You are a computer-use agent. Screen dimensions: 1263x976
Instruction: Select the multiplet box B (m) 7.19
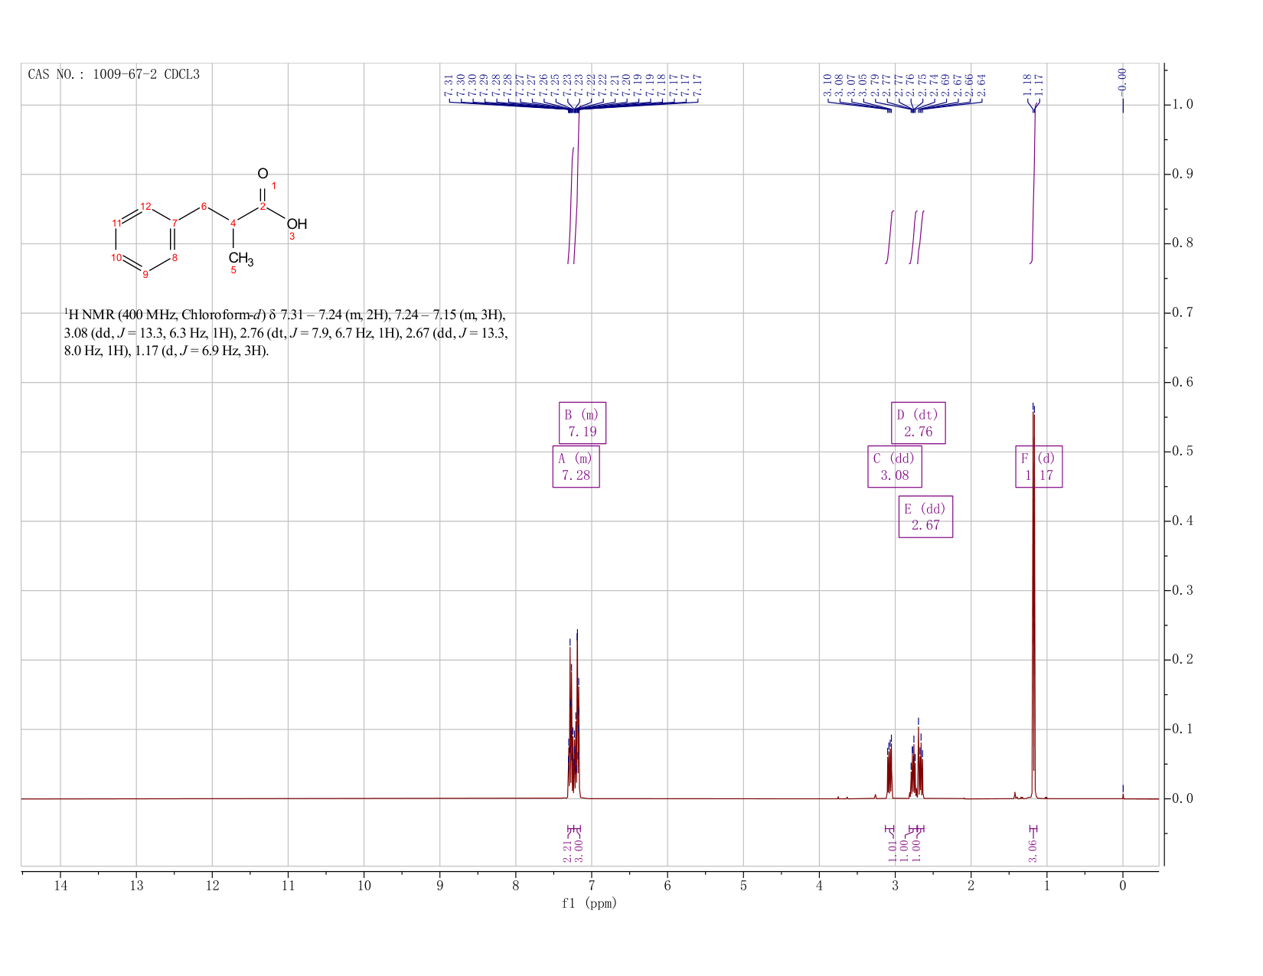[582, 423]
